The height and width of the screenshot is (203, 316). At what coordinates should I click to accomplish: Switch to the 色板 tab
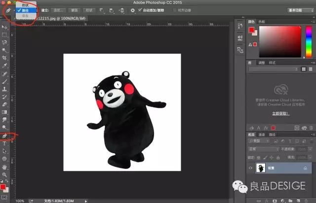point(262,22)
